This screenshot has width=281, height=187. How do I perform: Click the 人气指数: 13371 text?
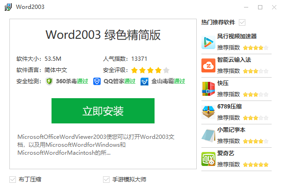[x=125, y=59]
